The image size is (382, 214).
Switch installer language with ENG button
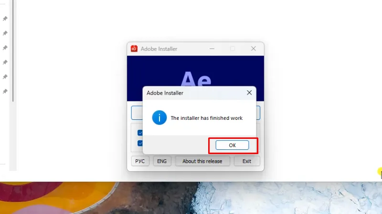click(x=162, y=161)
